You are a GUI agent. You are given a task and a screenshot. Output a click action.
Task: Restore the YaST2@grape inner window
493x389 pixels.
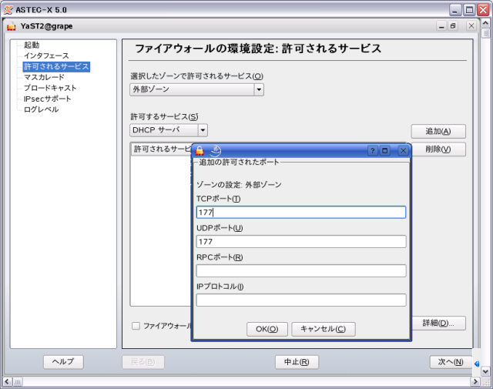coord(453,26)
